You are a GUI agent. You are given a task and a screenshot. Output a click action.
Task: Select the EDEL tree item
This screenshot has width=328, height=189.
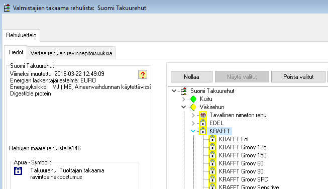(x=216, y=123)
